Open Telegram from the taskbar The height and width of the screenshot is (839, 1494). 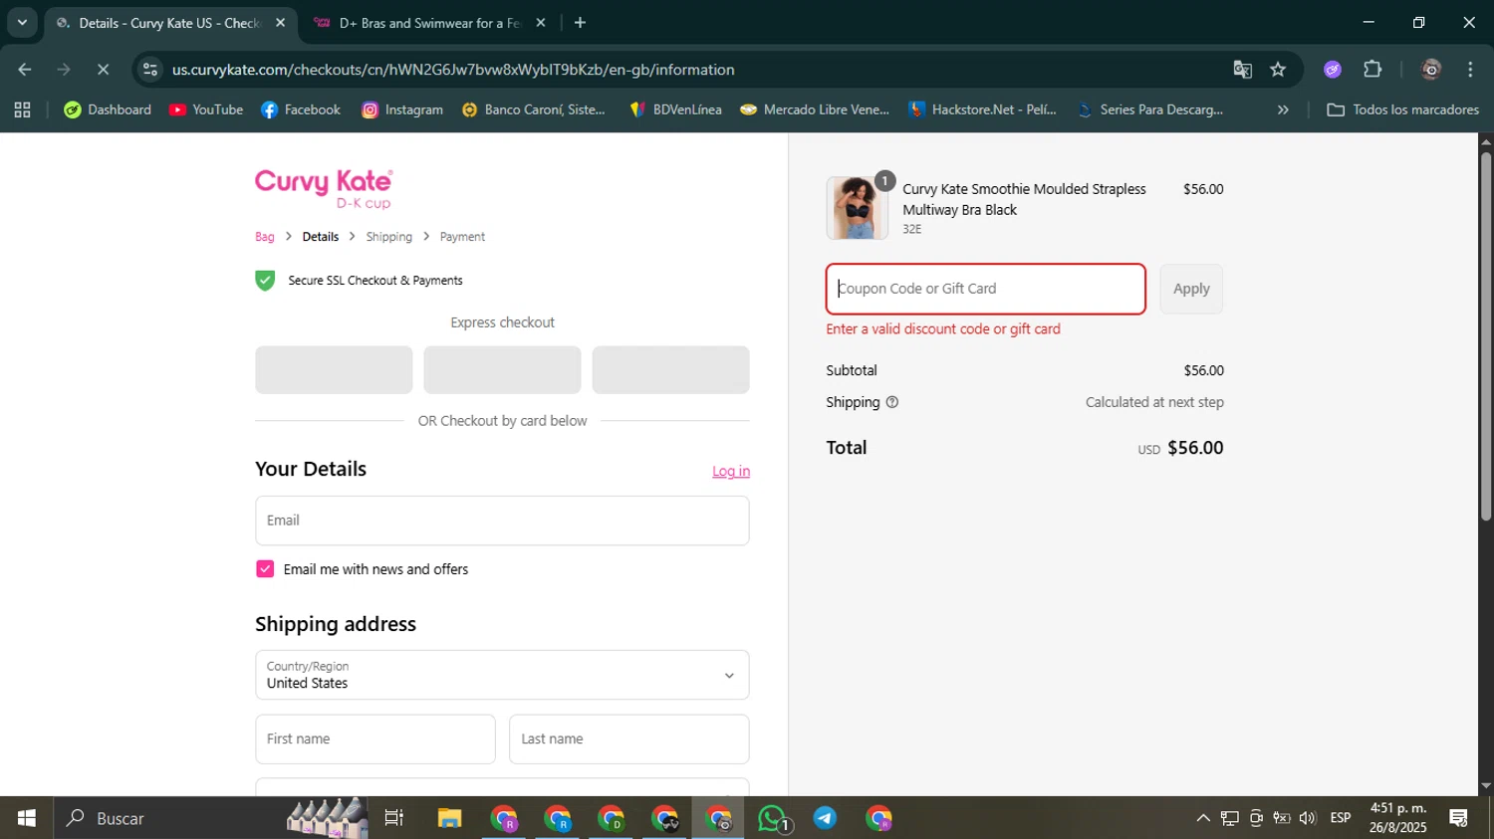click(826, 818)
